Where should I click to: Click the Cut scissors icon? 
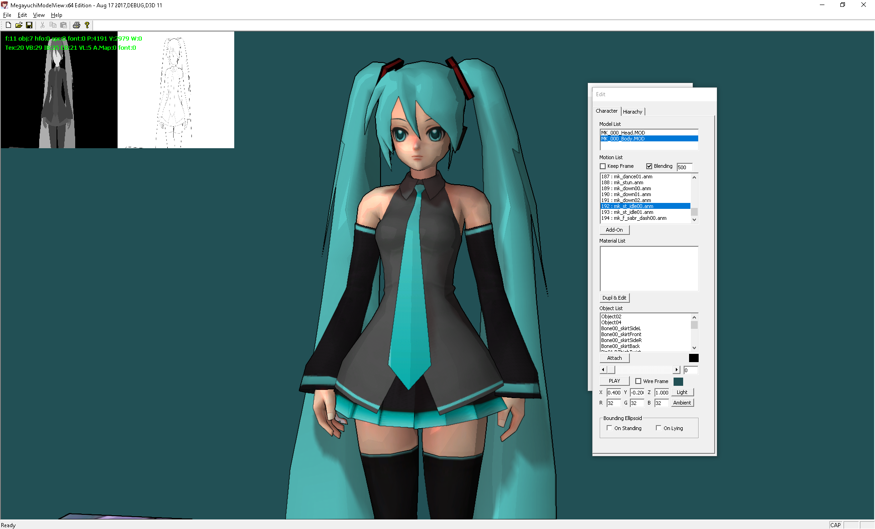coord(42,25)
